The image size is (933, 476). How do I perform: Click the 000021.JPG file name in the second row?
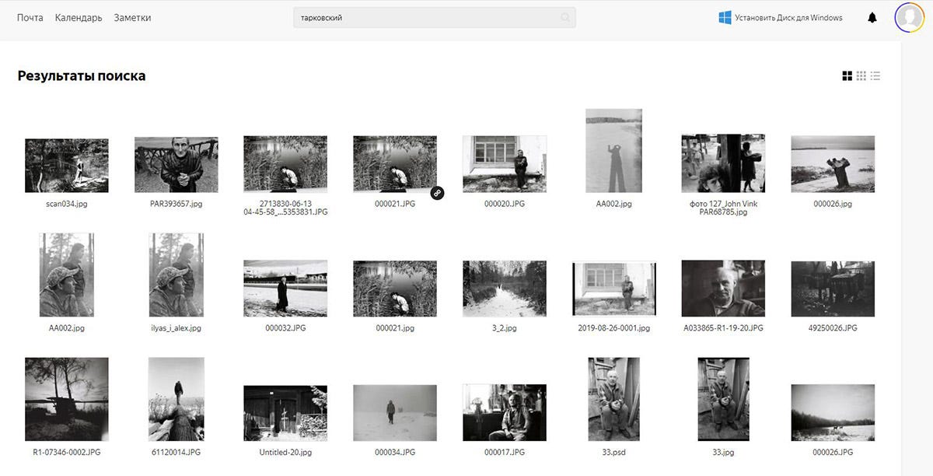click(x=395, y=328)
